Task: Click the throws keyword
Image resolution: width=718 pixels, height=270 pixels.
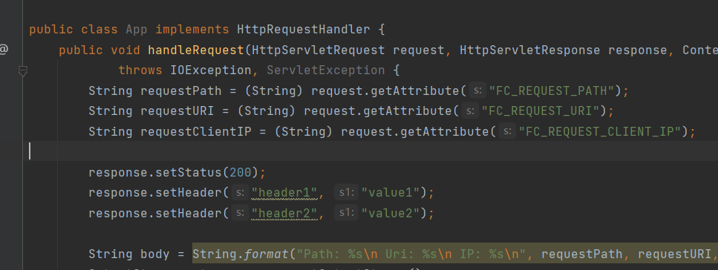Action: click(x=140, y=70)
